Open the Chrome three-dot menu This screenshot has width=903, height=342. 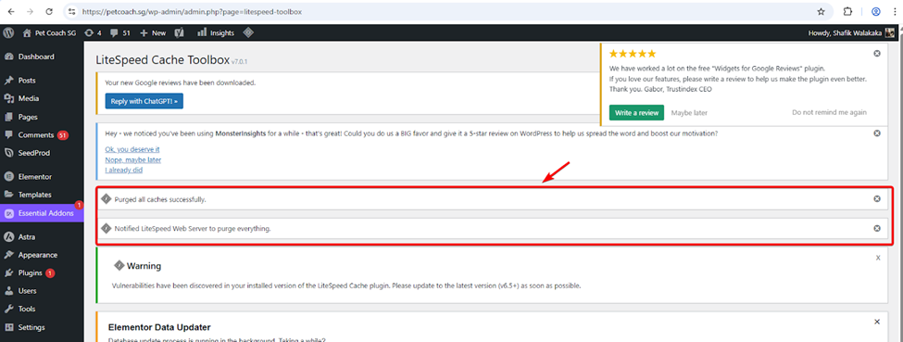895,11
